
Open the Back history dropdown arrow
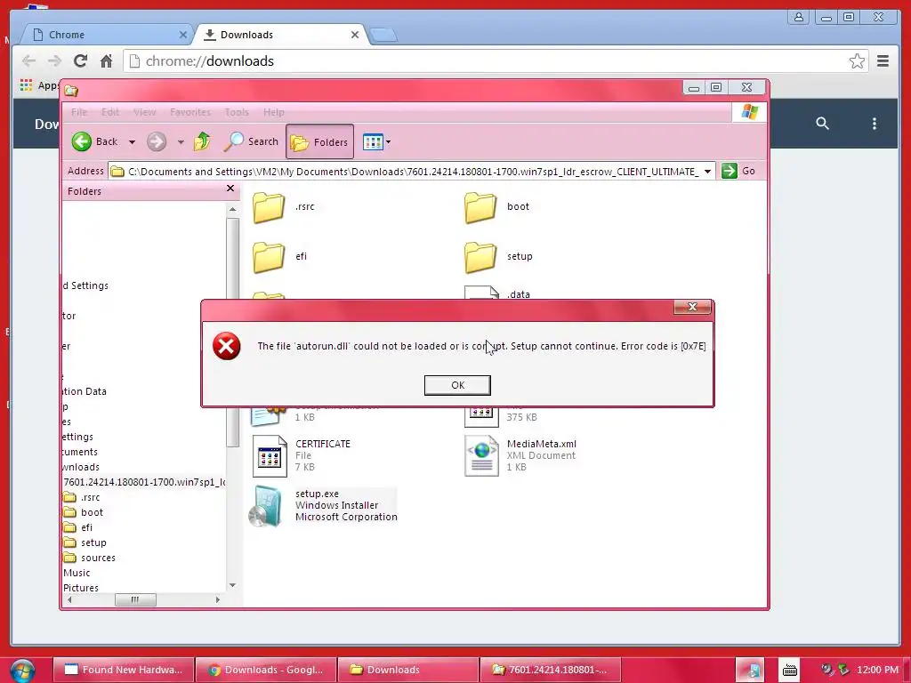(x=132, y=141)
